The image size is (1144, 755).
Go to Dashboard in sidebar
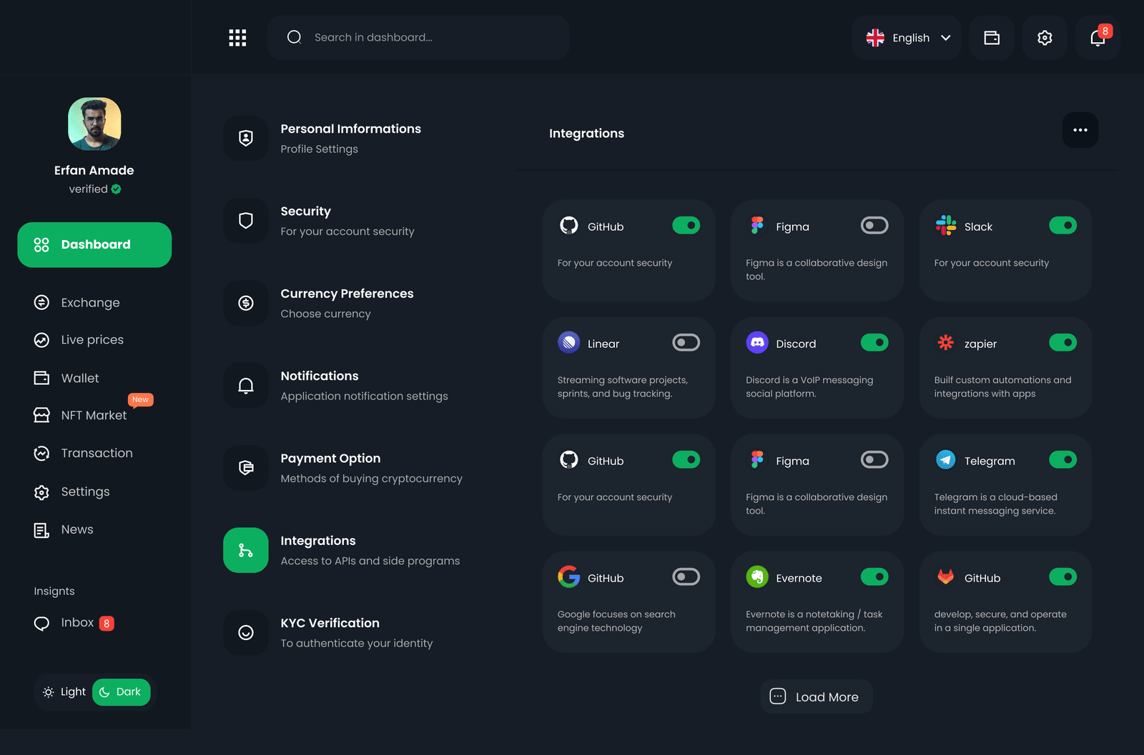pos(94,245)
